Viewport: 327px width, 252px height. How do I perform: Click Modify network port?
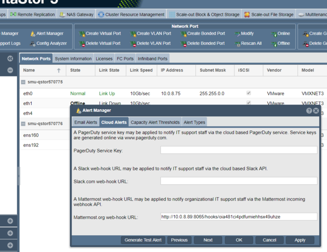tap(244, 34)
